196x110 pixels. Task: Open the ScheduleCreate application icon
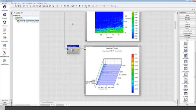(5, 61)
